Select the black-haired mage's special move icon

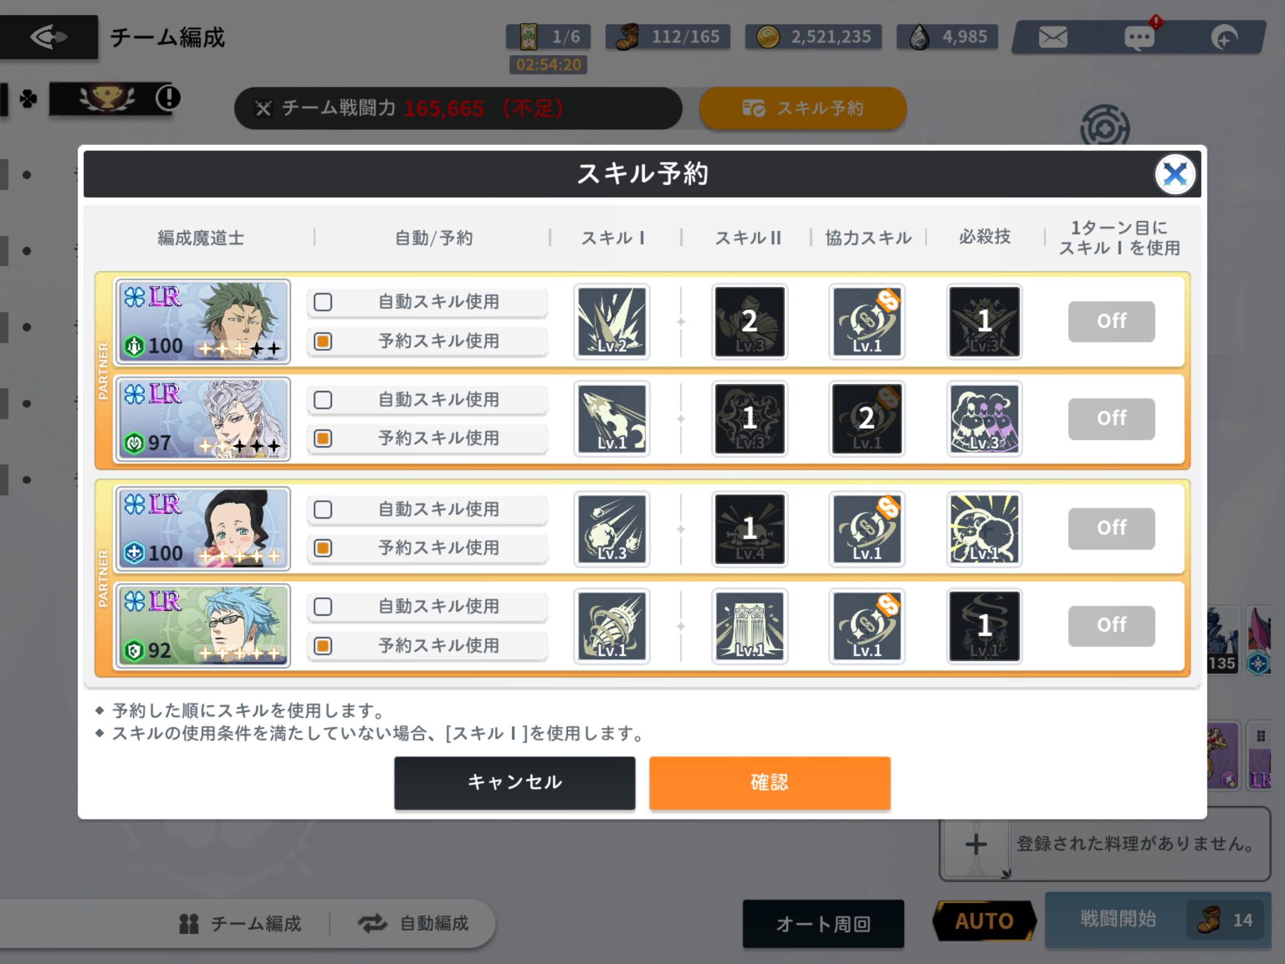click(984, 528)
